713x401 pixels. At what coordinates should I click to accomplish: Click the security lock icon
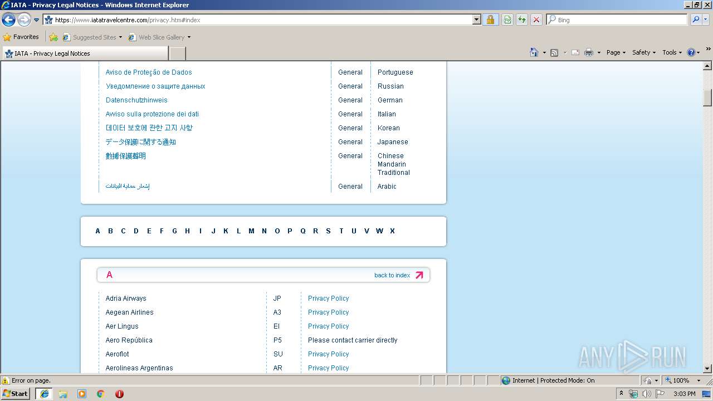point(490,20)
